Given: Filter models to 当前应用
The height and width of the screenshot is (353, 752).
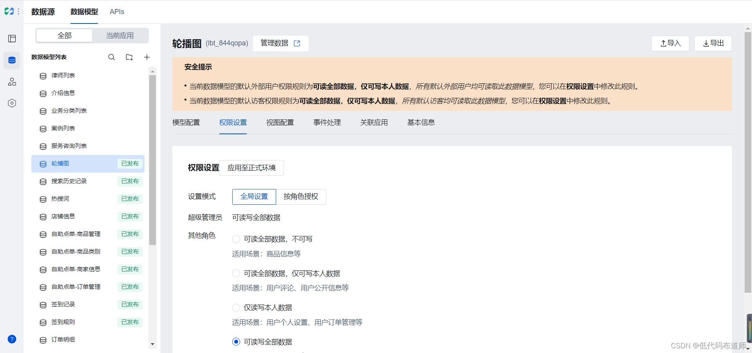Looking at the screenshot, I should (x=120, y=36).
